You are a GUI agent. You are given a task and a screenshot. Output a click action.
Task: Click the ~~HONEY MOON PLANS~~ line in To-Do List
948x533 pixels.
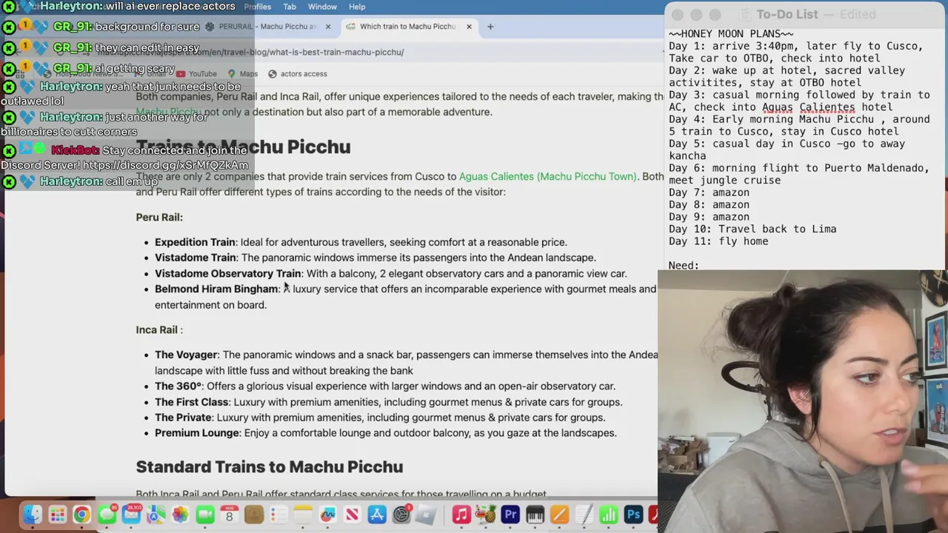(730, 34)
